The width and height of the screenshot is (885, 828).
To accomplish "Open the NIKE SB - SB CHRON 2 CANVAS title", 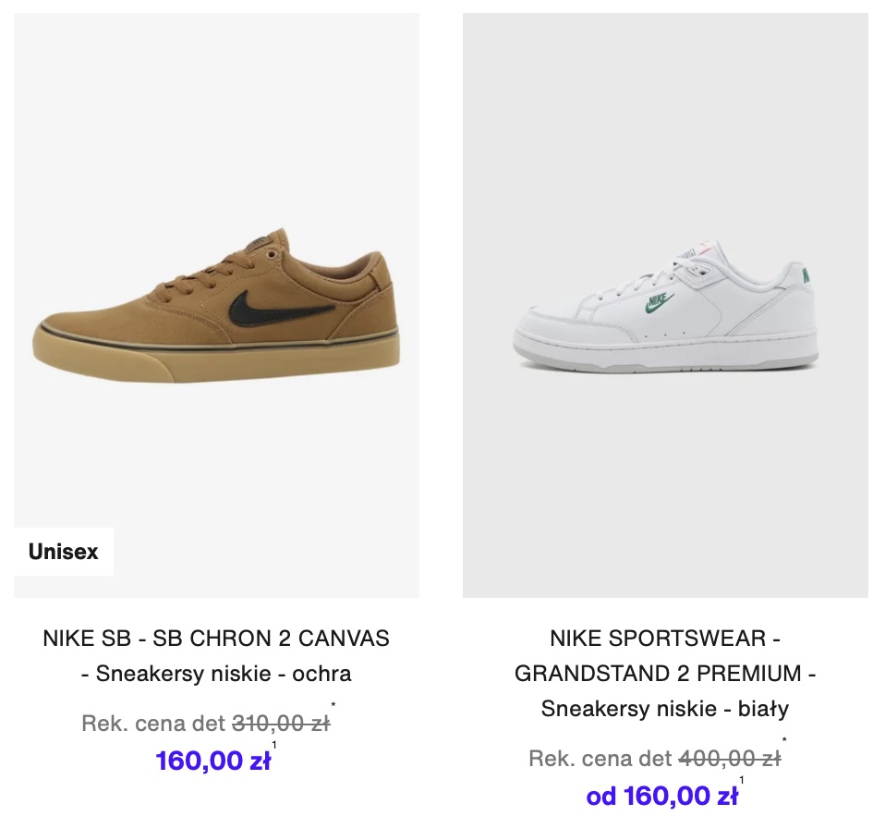I will 216,639.
